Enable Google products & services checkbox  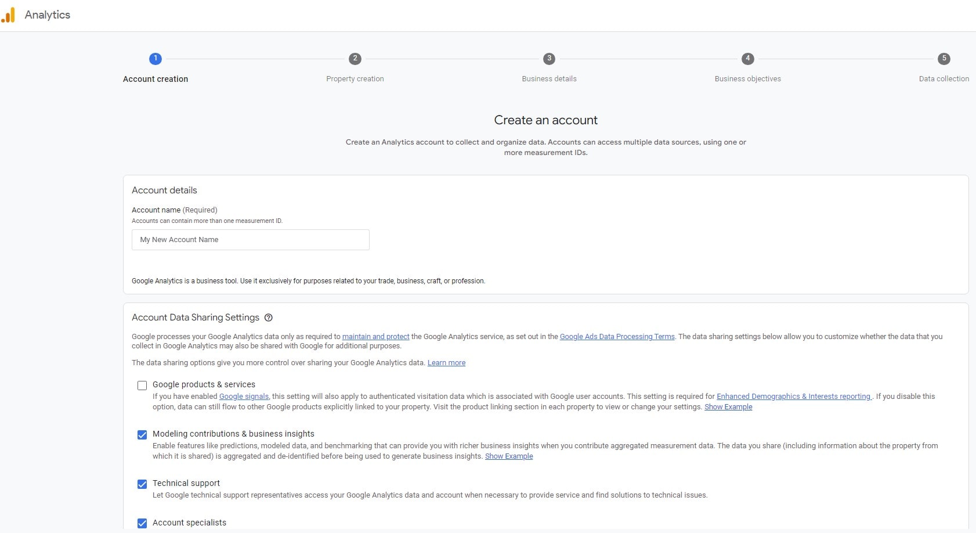[142, 386]
